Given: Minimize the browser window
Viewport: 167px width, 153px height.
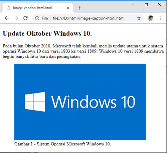Looking at the screenshot, I should coord(133,5).
